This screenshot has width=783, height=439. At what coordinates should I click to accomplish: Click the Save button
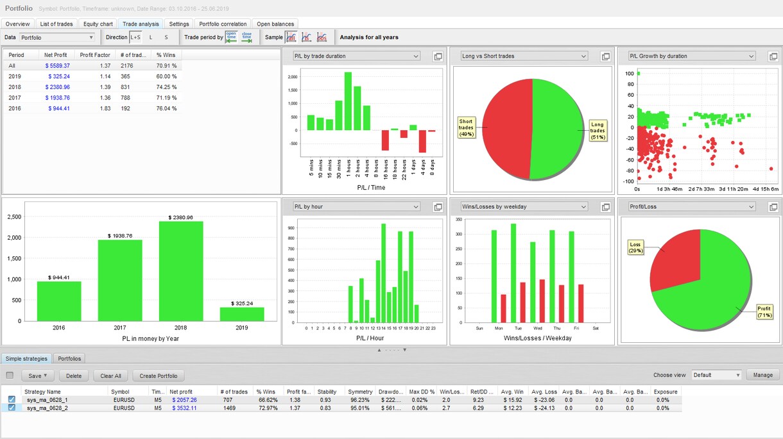[x=38, y=376]
